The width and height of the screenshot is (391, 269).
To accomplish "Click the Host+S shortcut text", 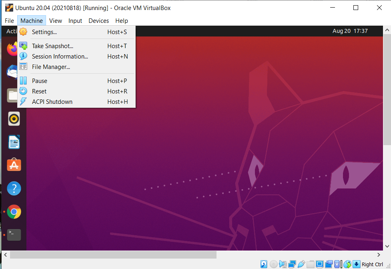I will 117,32.
